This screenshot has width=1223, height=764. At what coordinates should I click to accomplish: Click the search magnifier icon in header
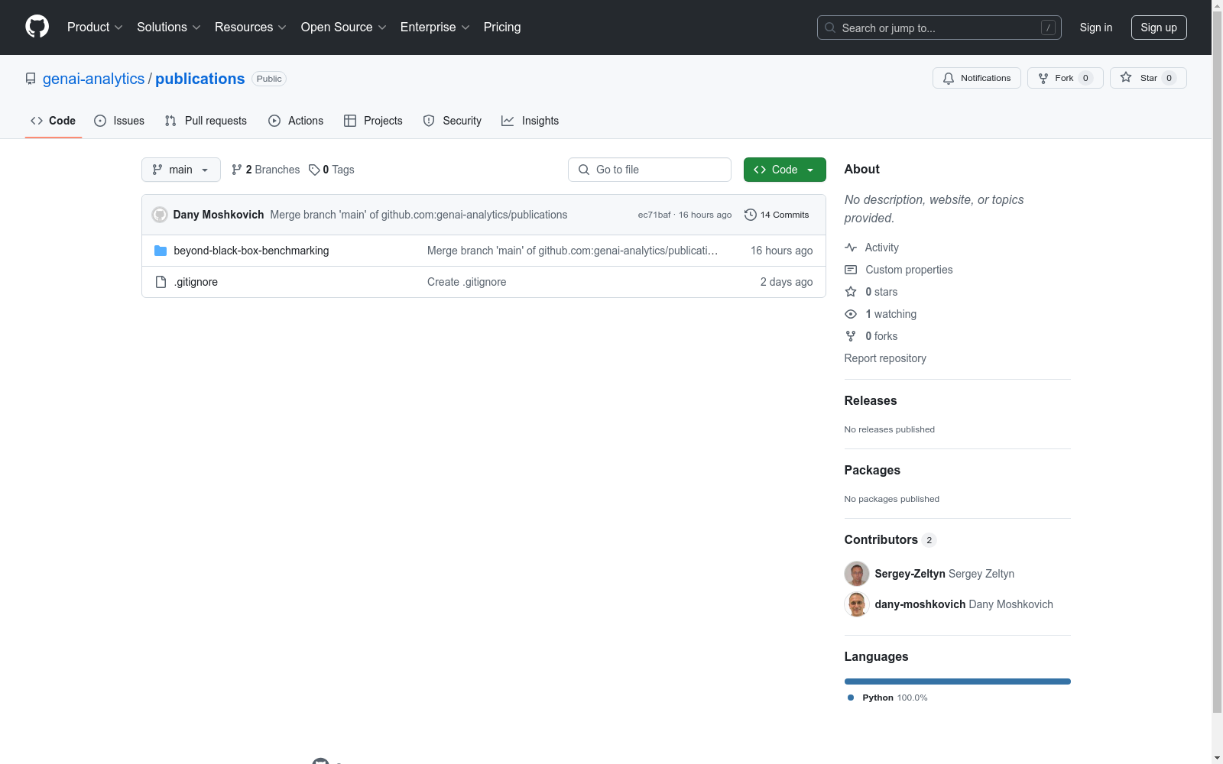(x=830, y=28)
